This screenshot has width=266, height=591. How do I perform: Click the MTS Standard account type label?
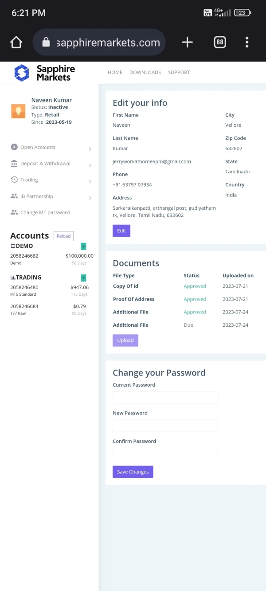click(23, 294)
